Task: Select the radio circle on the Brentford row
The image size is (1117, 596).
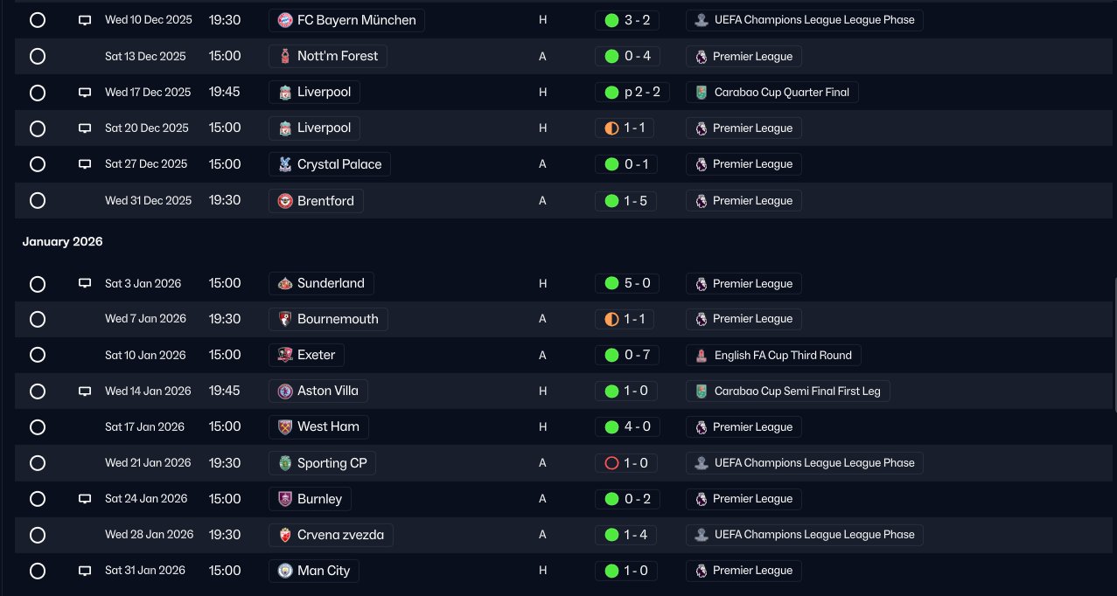Action: (38, 200)
